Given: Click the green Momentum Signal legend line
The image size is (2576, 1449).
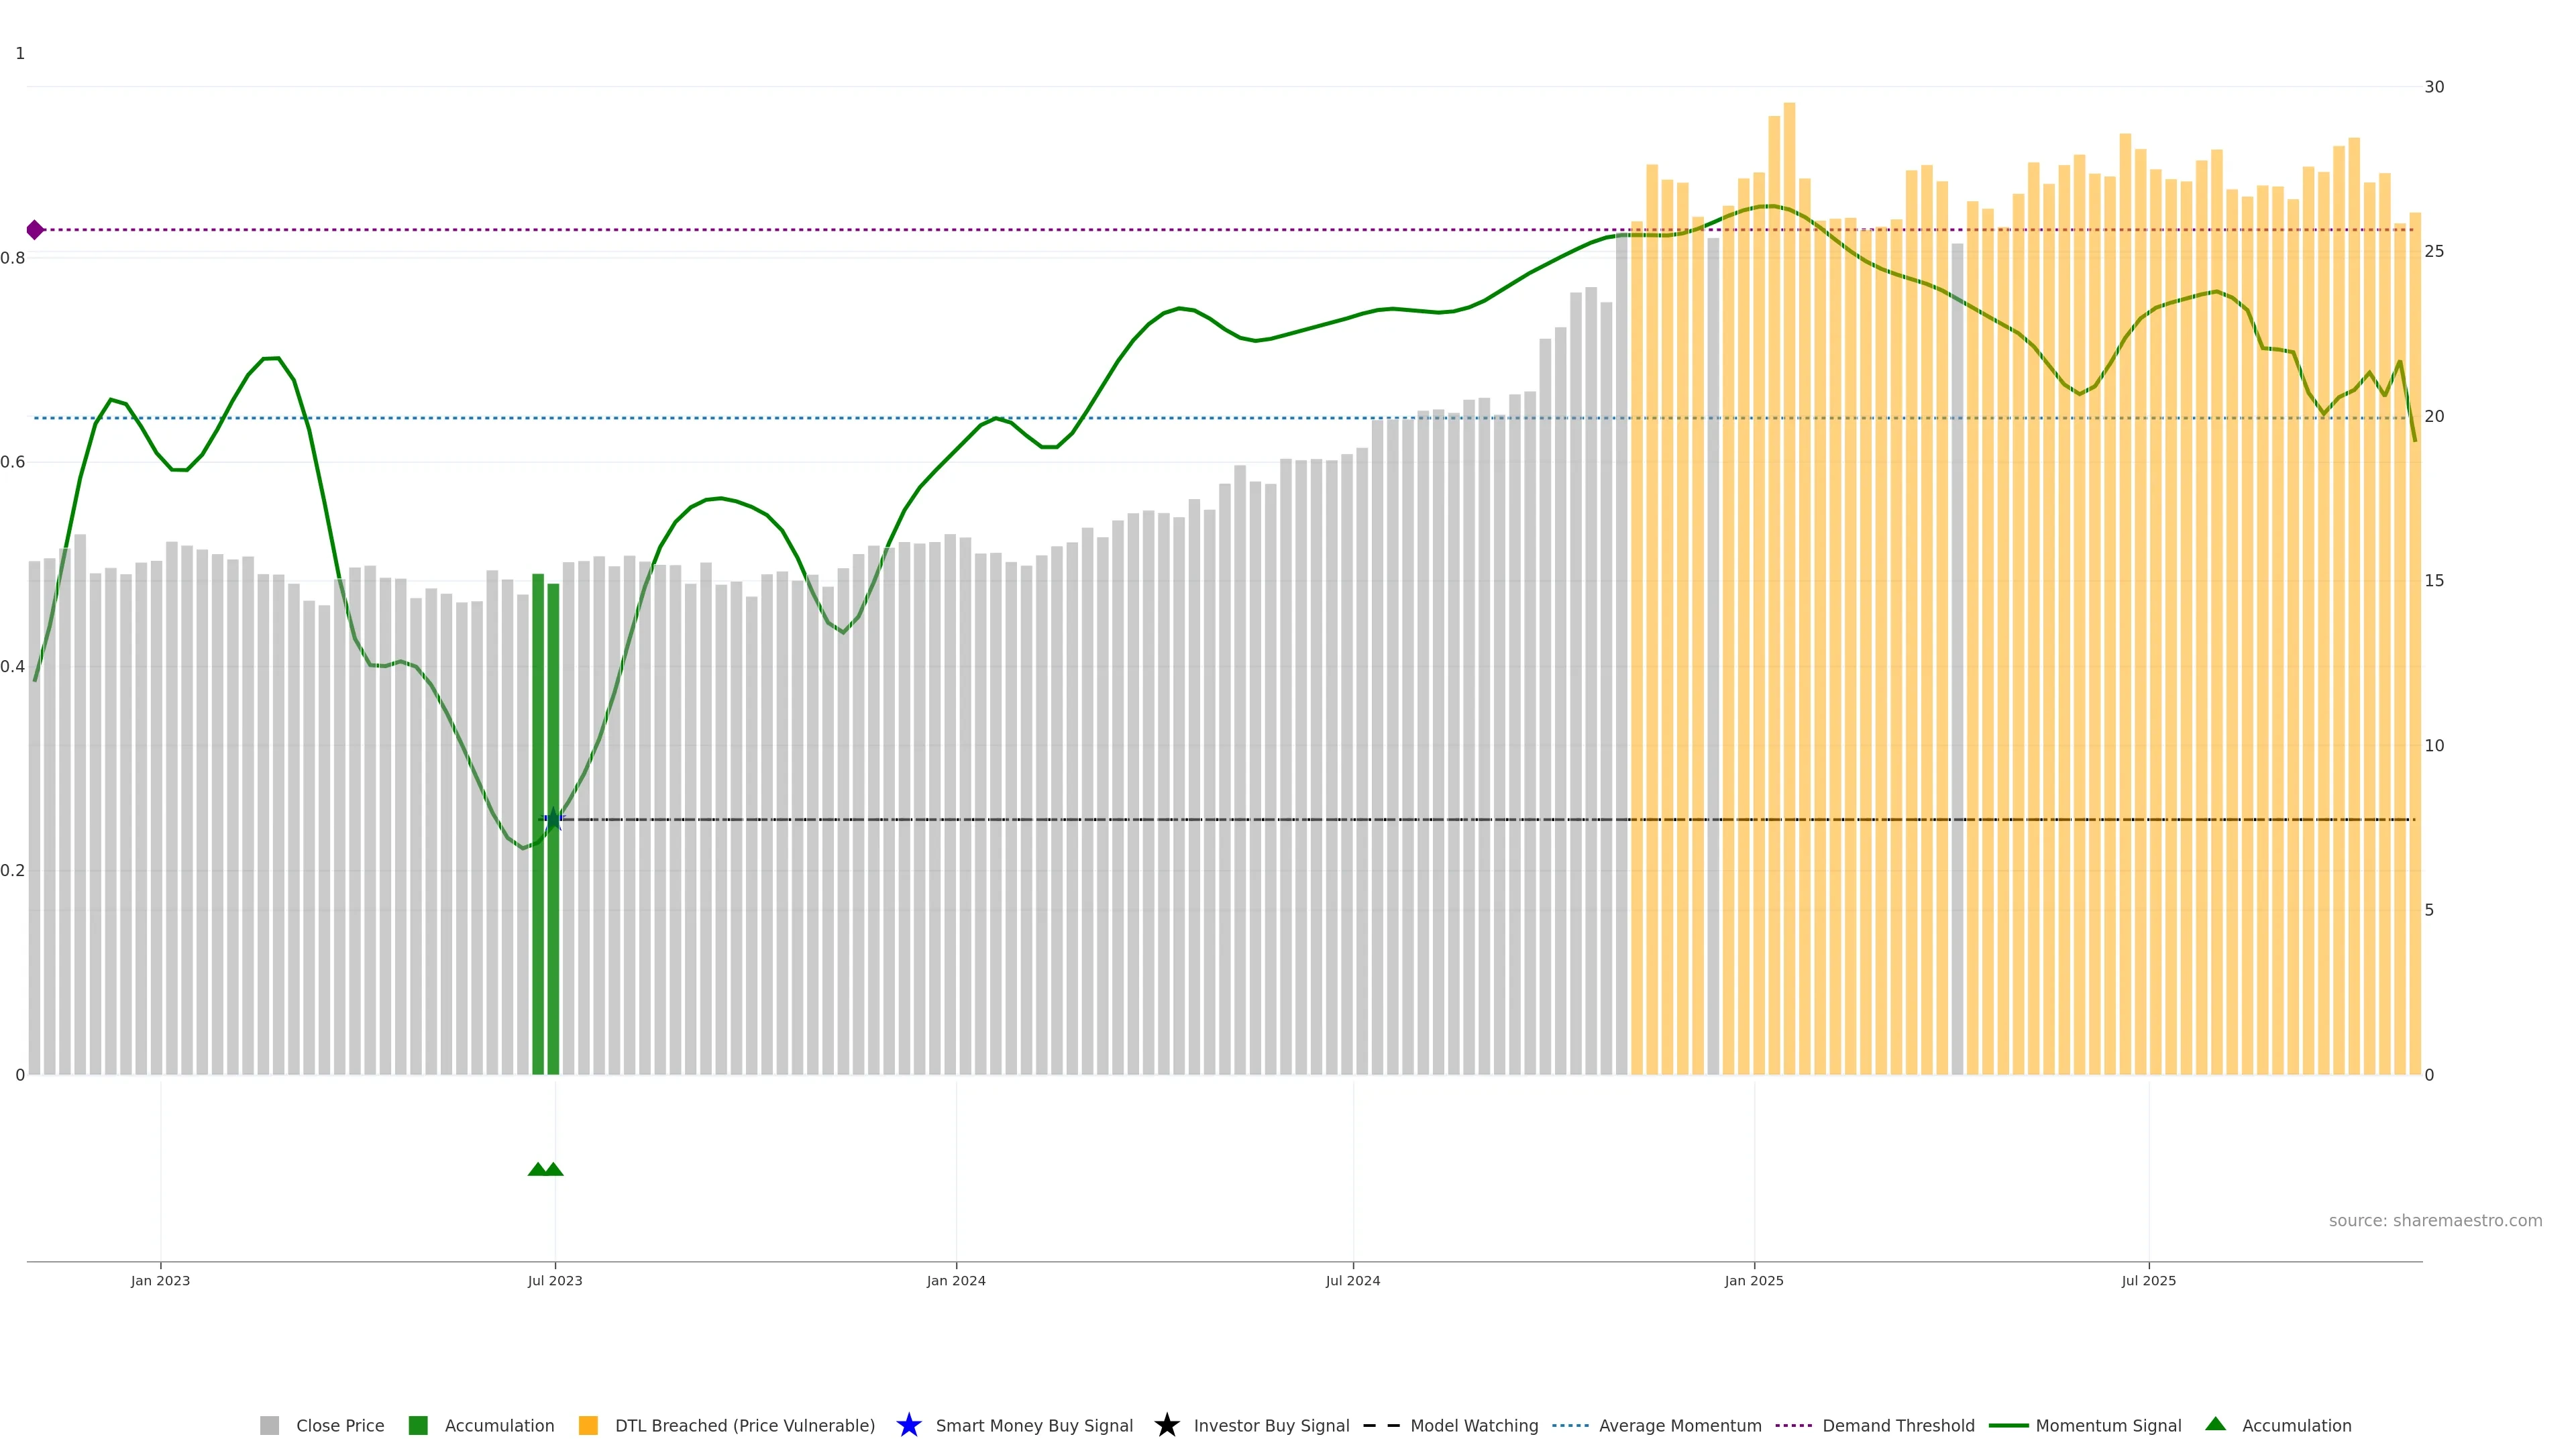Looking at the screenshot, I should coord(2008,1425).
